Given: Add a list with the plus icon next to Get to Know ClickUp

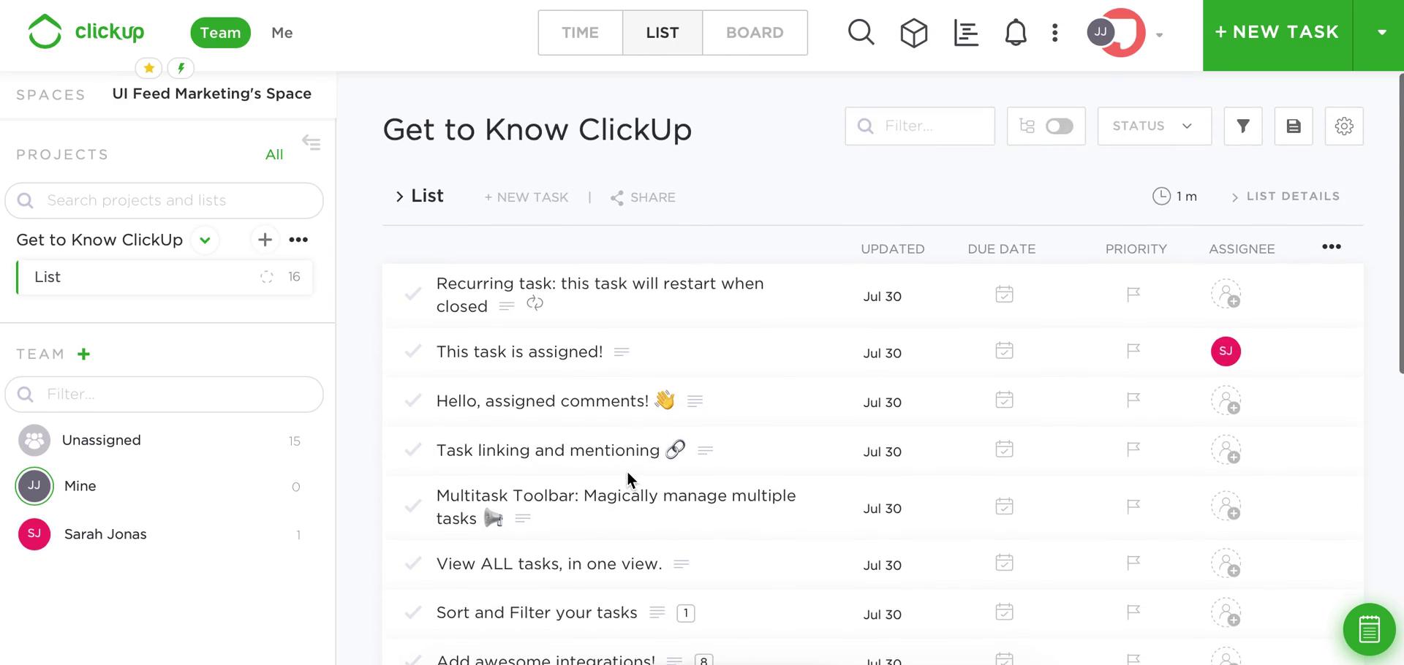Looking at the screenshot, I should tap(265, 240).
